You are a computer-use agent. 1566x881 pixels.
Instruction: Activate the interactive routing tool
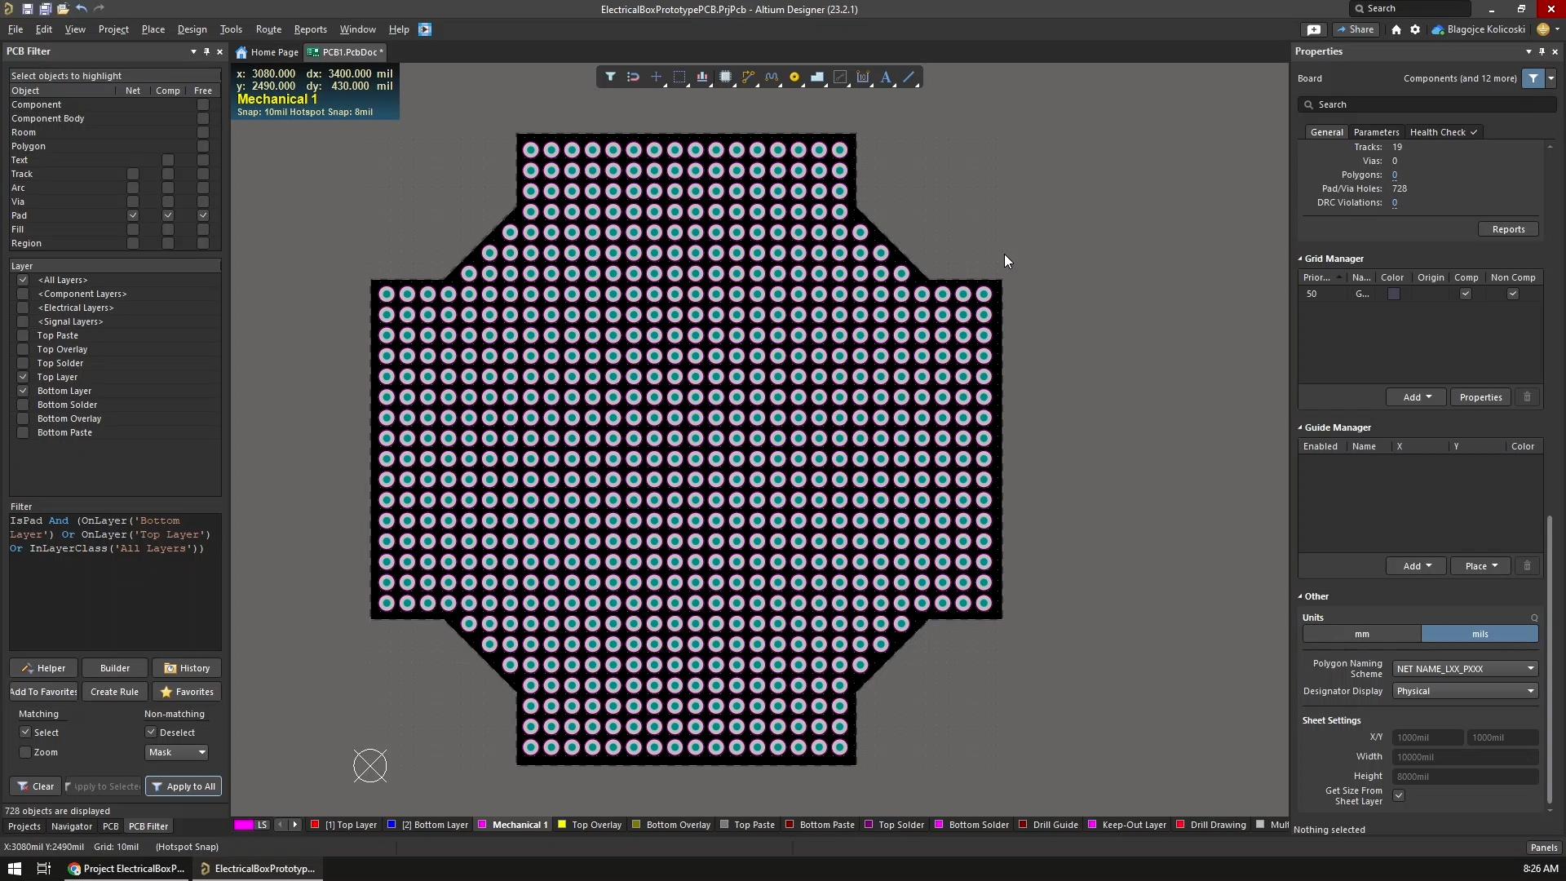tap(748, 77)
